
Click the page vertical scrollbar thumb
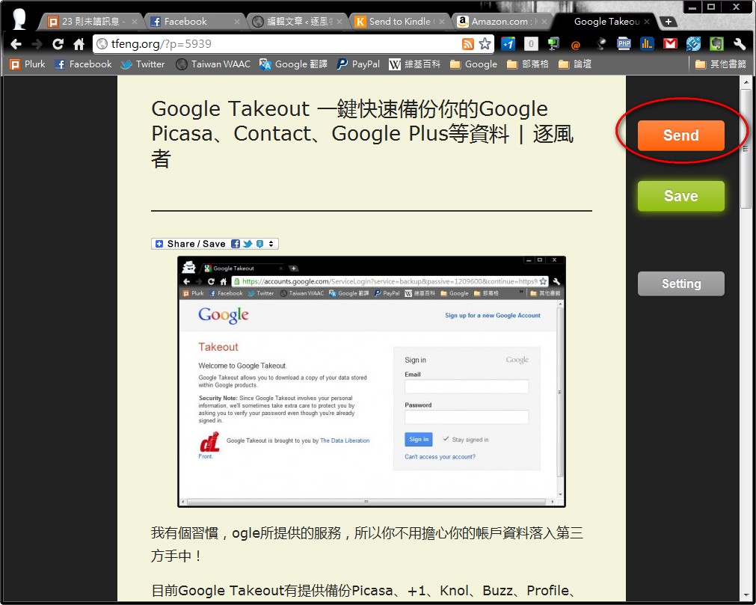(746, 149)
